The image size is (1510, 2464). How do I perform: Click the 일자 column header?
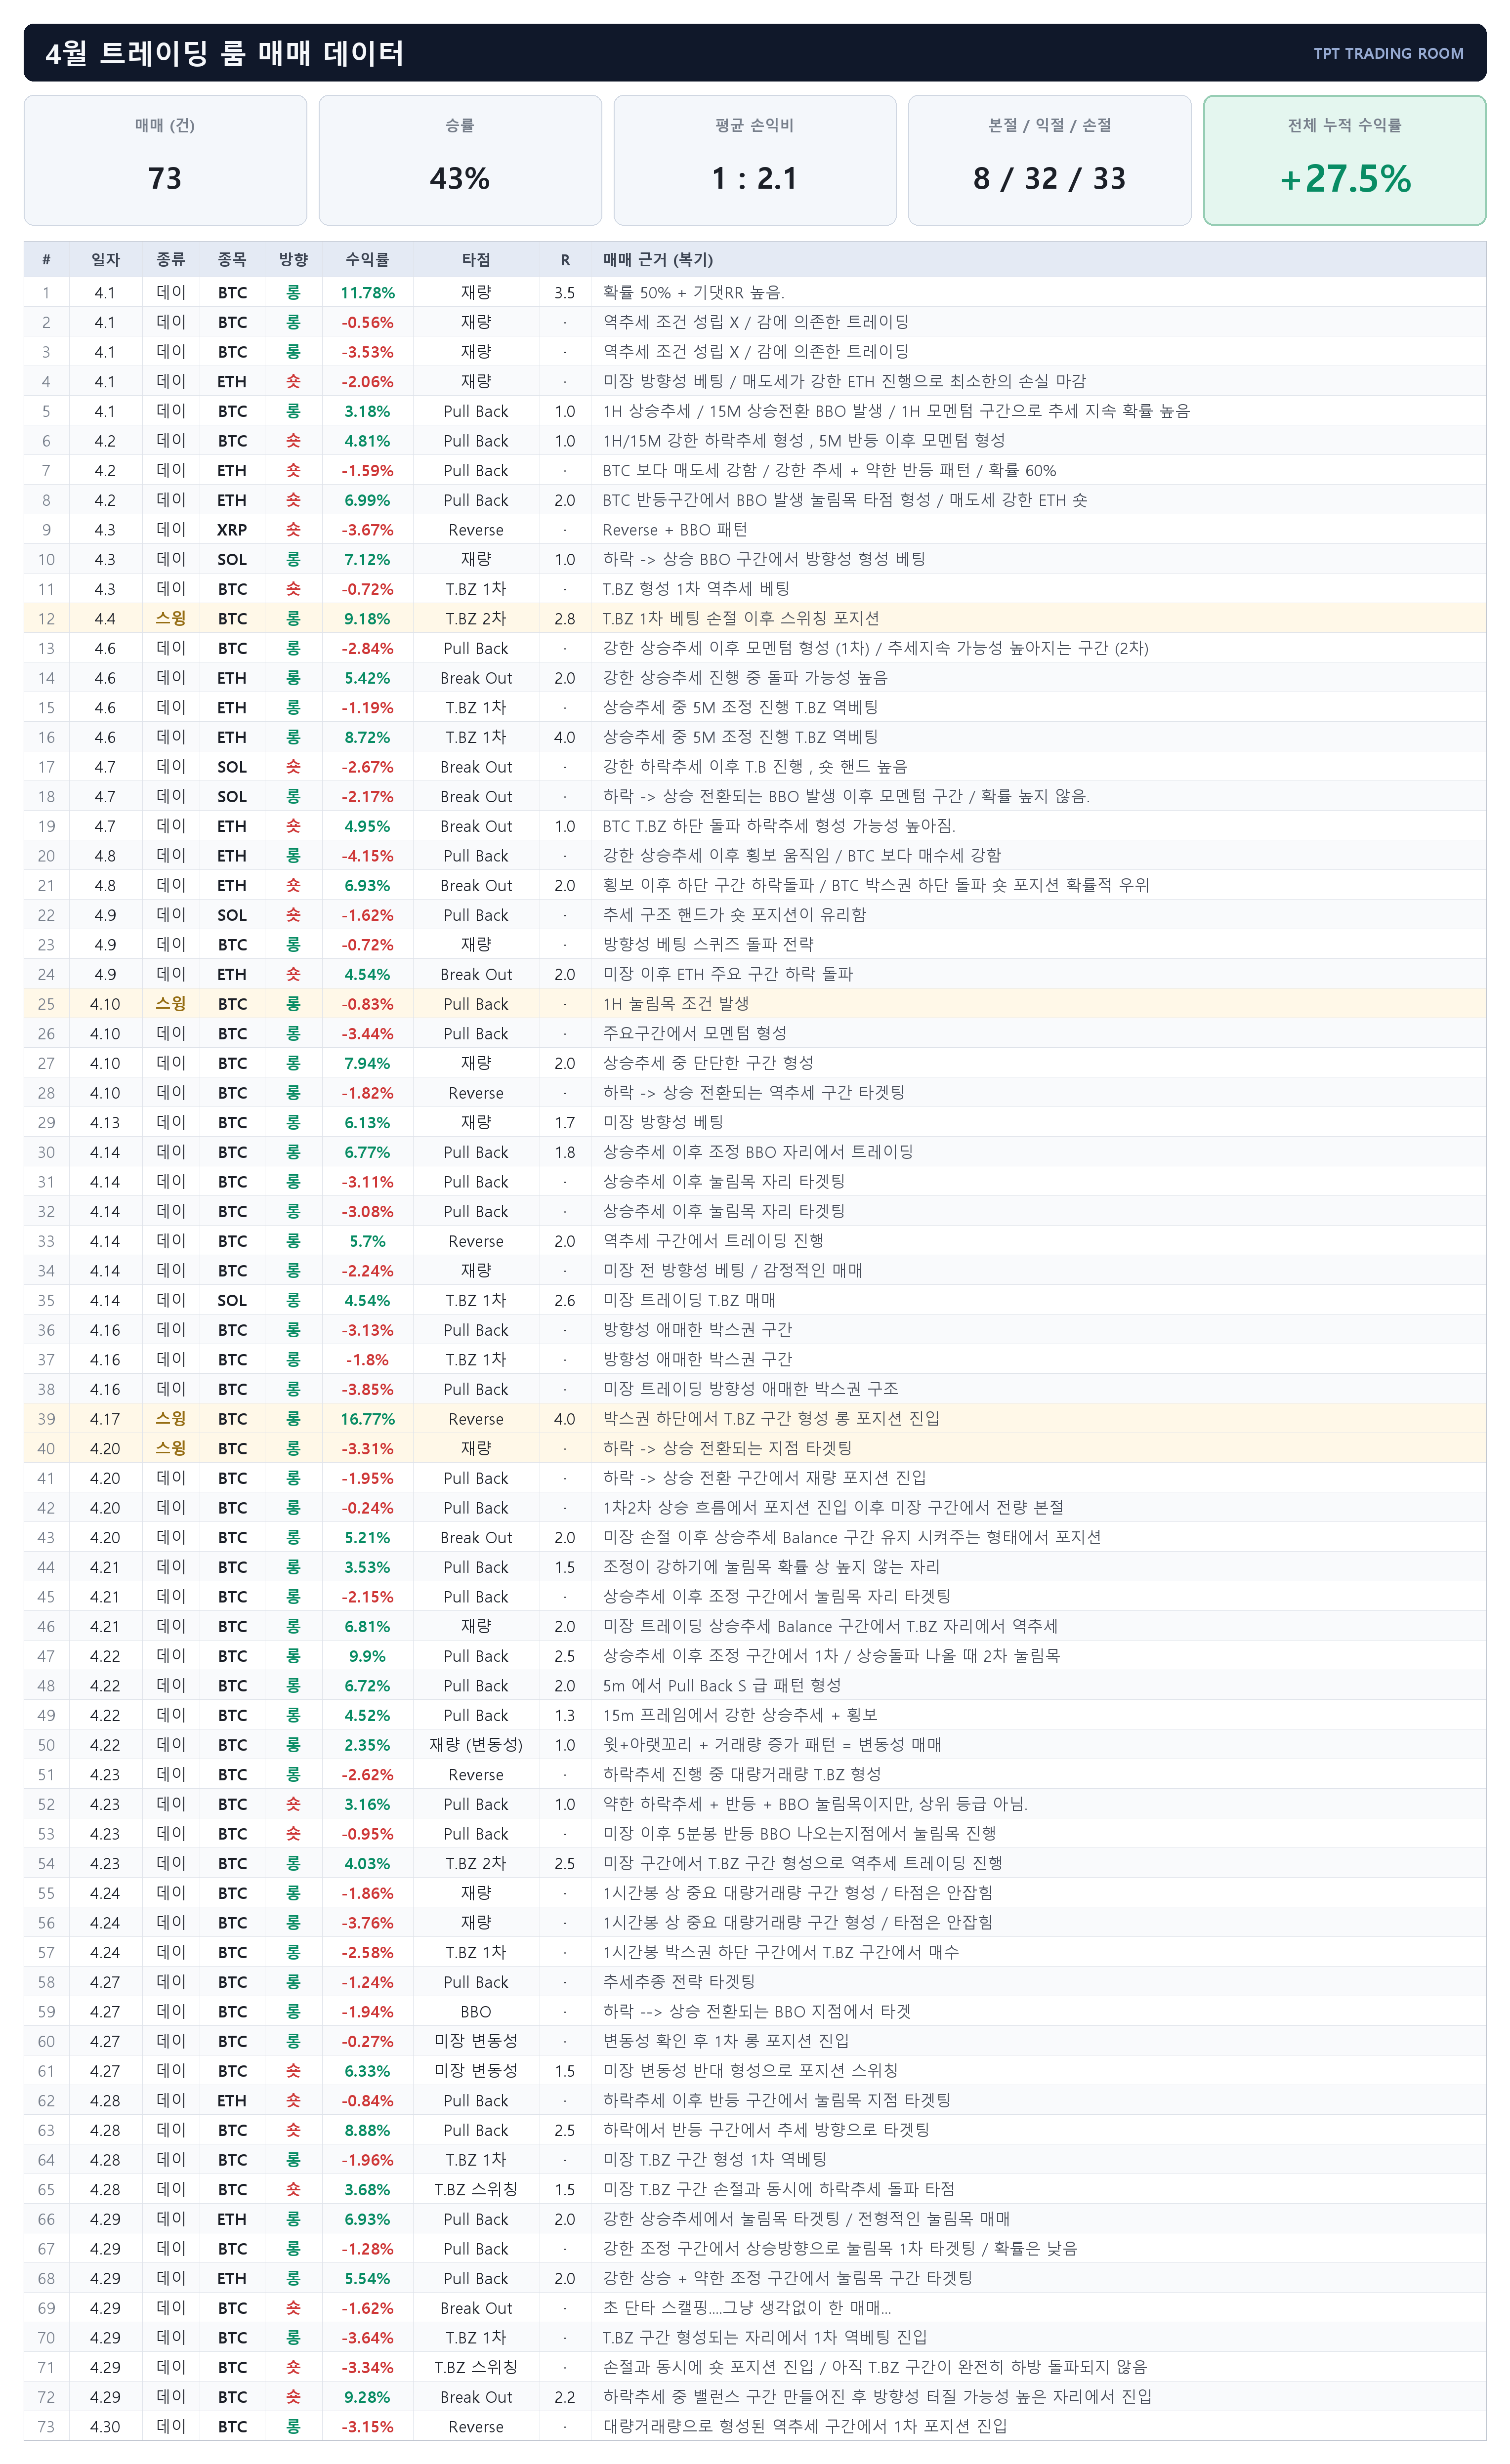pyautogui.click(x=105, y=260)
